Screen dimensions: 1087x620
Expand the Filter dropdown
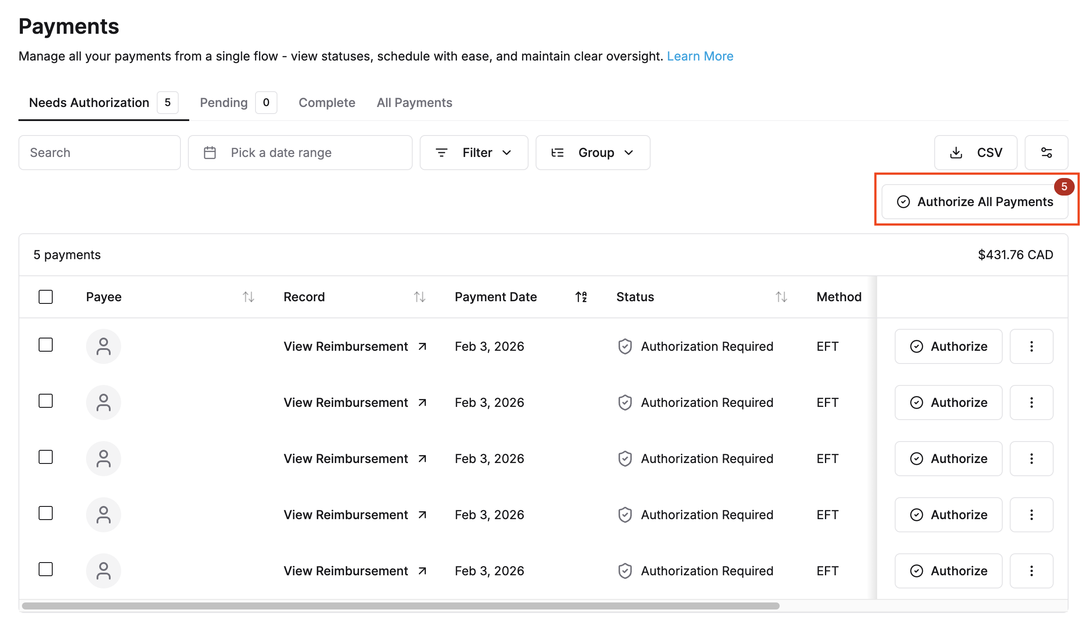coord(474,153)
